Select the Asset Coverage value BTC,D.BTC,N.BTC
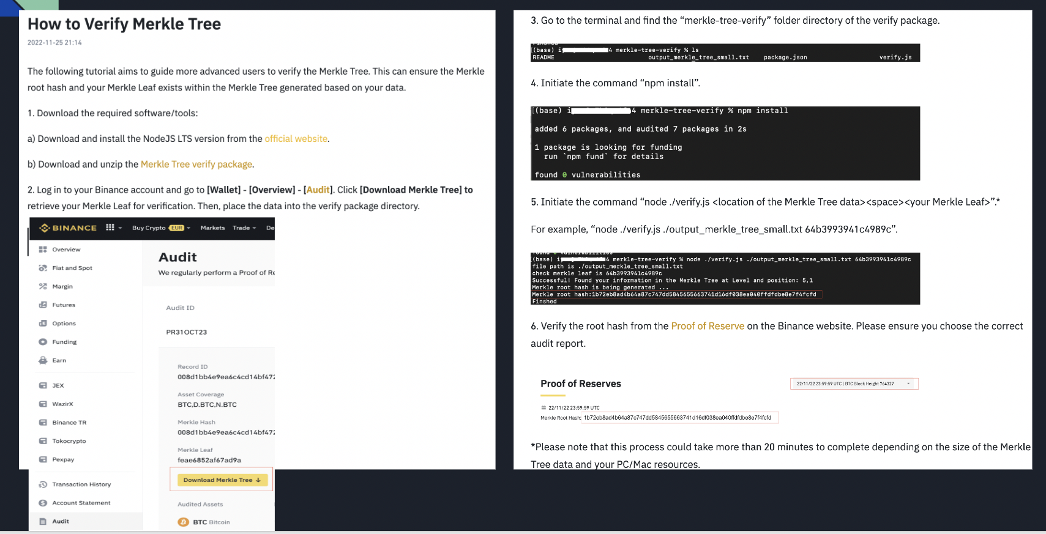The image size is (1046, 534). click(207, 404)
